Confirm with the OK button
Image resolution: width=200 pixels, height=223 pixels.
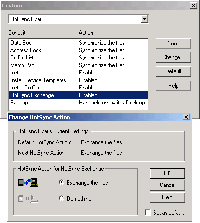167,173
